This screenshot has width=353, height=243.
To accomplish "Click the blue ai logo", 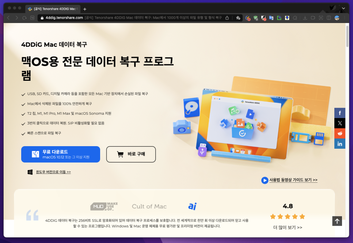I will coord(193,206).
